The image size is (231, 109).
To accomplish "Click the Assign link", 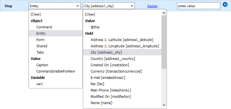I will pyautogui.click(x=152, y=6).
